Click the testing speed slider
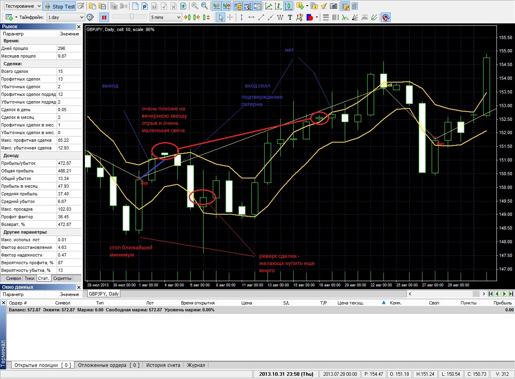The height and width of the screenshot is (379, 515). pos(129,17)
